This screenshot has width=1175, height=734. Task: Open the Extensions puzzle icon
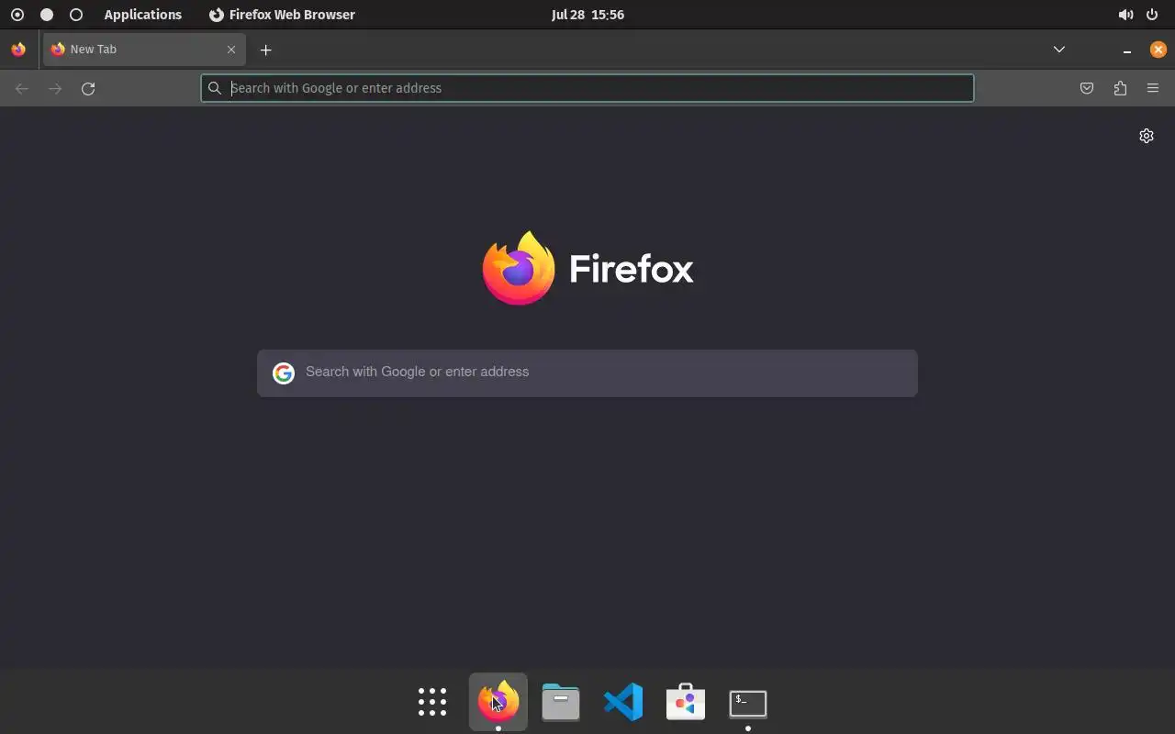[x=1120, y=88]
